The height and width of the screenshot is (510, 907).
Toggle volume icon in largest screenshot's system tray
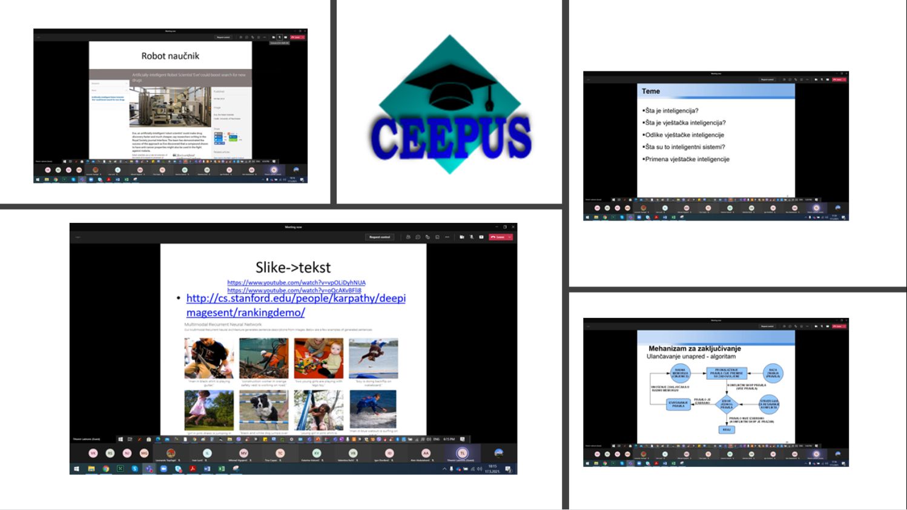(x=480, y=469)
